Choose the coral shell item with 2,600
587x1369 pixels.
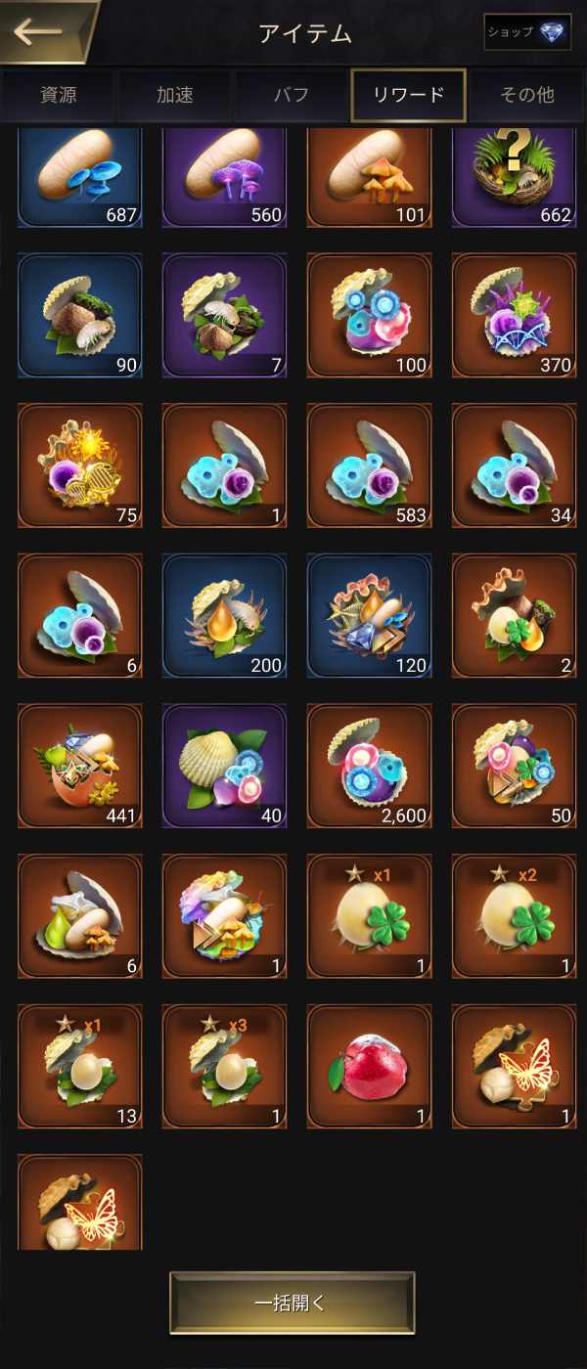[369, 766]
